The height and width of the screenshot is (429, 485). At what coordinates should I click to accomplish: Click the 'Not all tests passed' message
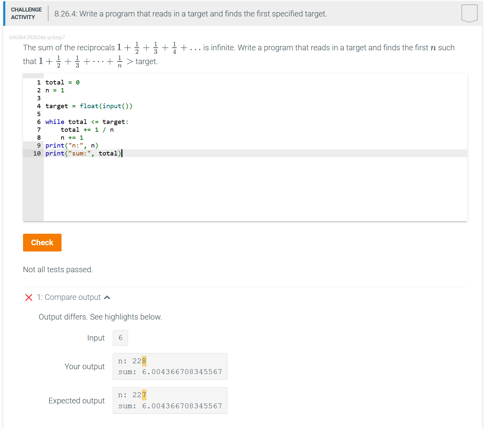[58, 270]
